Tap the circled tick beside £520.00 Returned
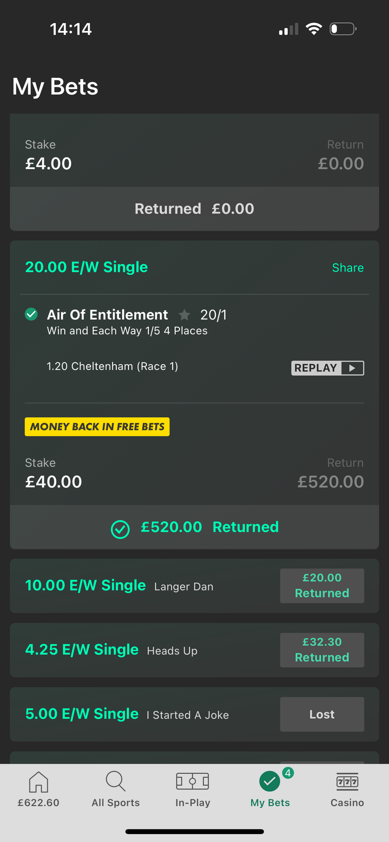The height and width of the screenshot is (842, 389). click(120, 529)
